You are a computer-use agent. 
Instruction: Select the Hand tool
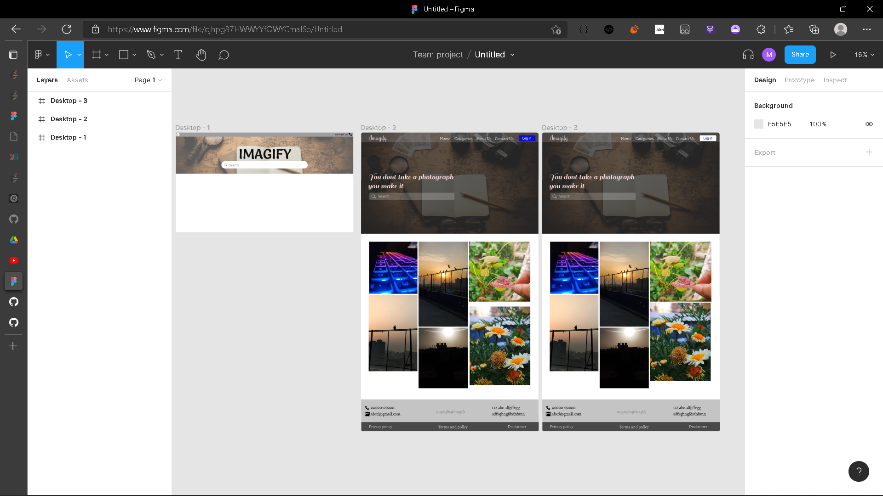click(201, 55)
